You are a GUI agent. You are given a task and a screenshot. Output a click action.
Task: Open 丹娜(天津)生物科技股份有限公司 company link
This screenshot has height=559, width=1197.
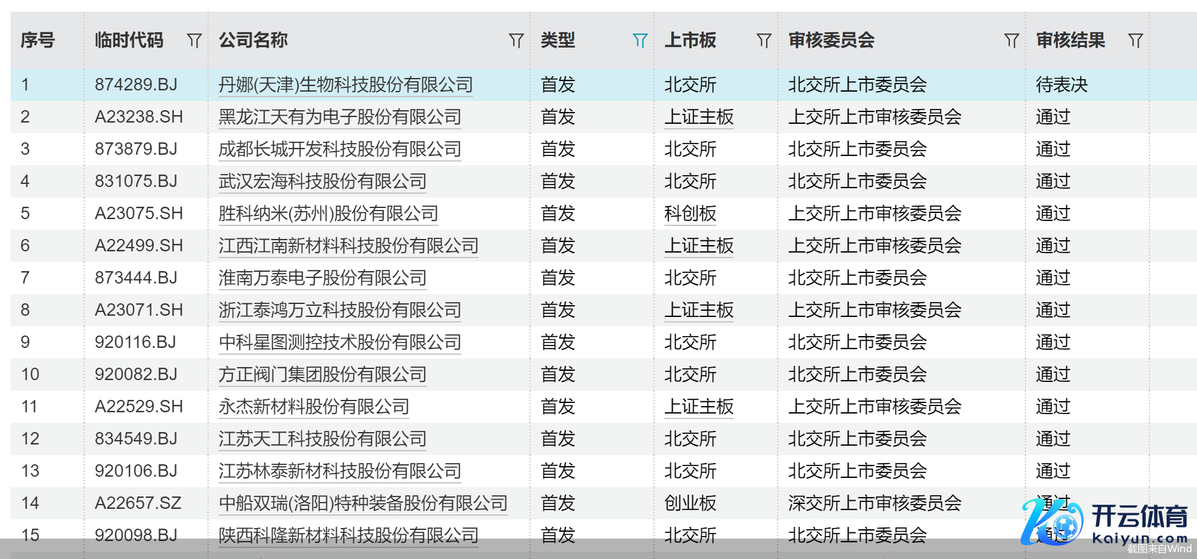pos(346,85)
